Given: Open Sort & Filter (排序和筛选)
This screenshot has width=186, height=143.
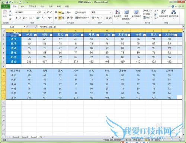Looking at the screenshot, I should pos(163,14).
